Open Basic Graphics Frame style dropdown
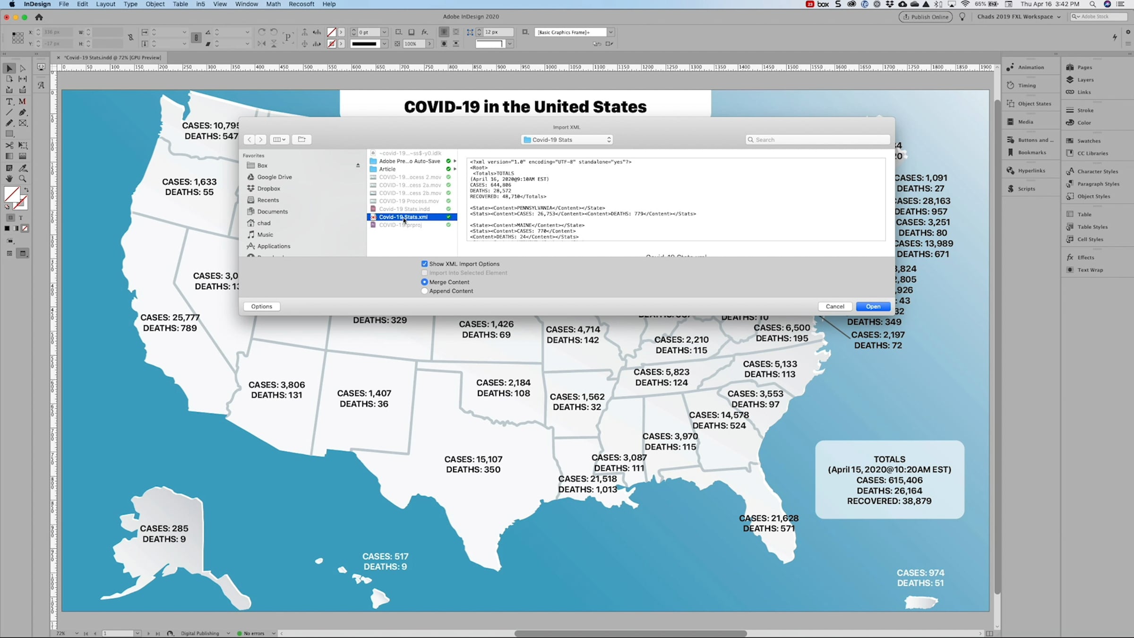This screenshot has height=638, width=1134. 610,32
